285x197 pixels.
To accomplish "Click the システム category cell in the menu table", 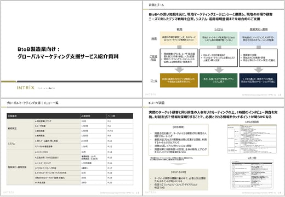I will click(x=20, y=144).
